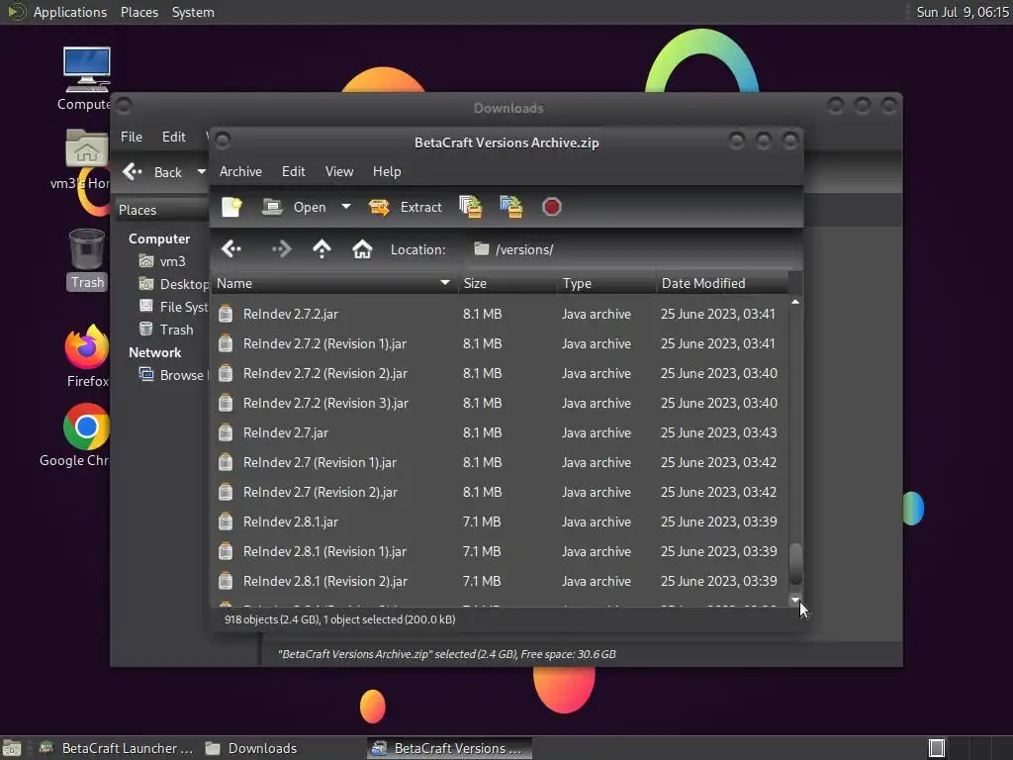
Task: Go back to previous archive location
Action: 231,248
